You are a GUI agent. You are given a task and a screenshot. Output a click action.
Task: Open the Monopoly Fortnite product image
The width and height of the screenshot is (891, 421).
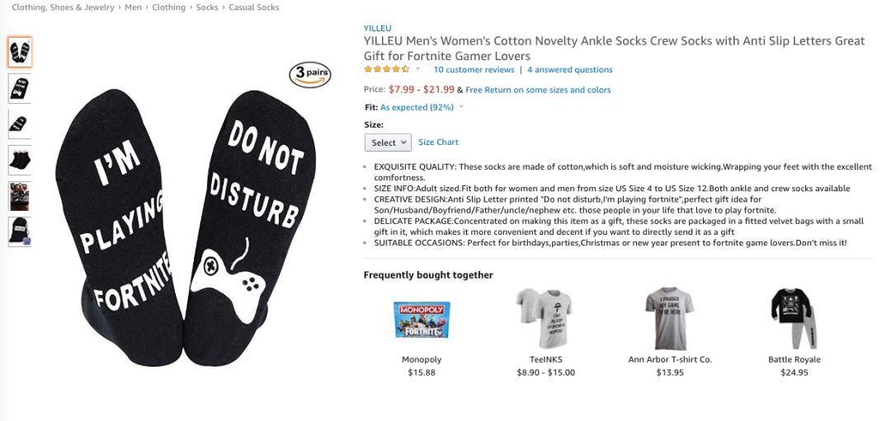tap(422, 320)
